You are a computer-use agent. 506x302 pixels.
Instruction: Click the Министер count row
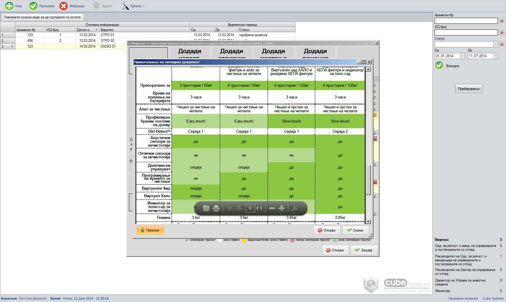468,291
